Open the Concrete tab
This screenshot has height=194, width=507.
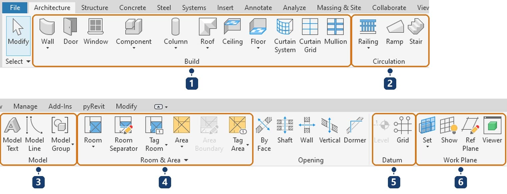[132, 7]
